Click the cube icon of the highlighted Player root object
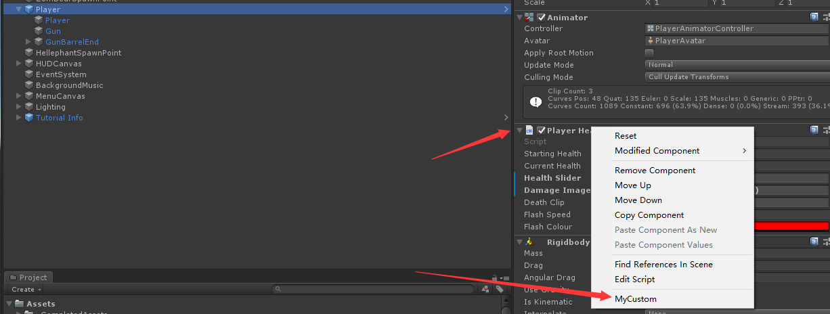This screenshot has width=830, height=314. pos(29,9)
